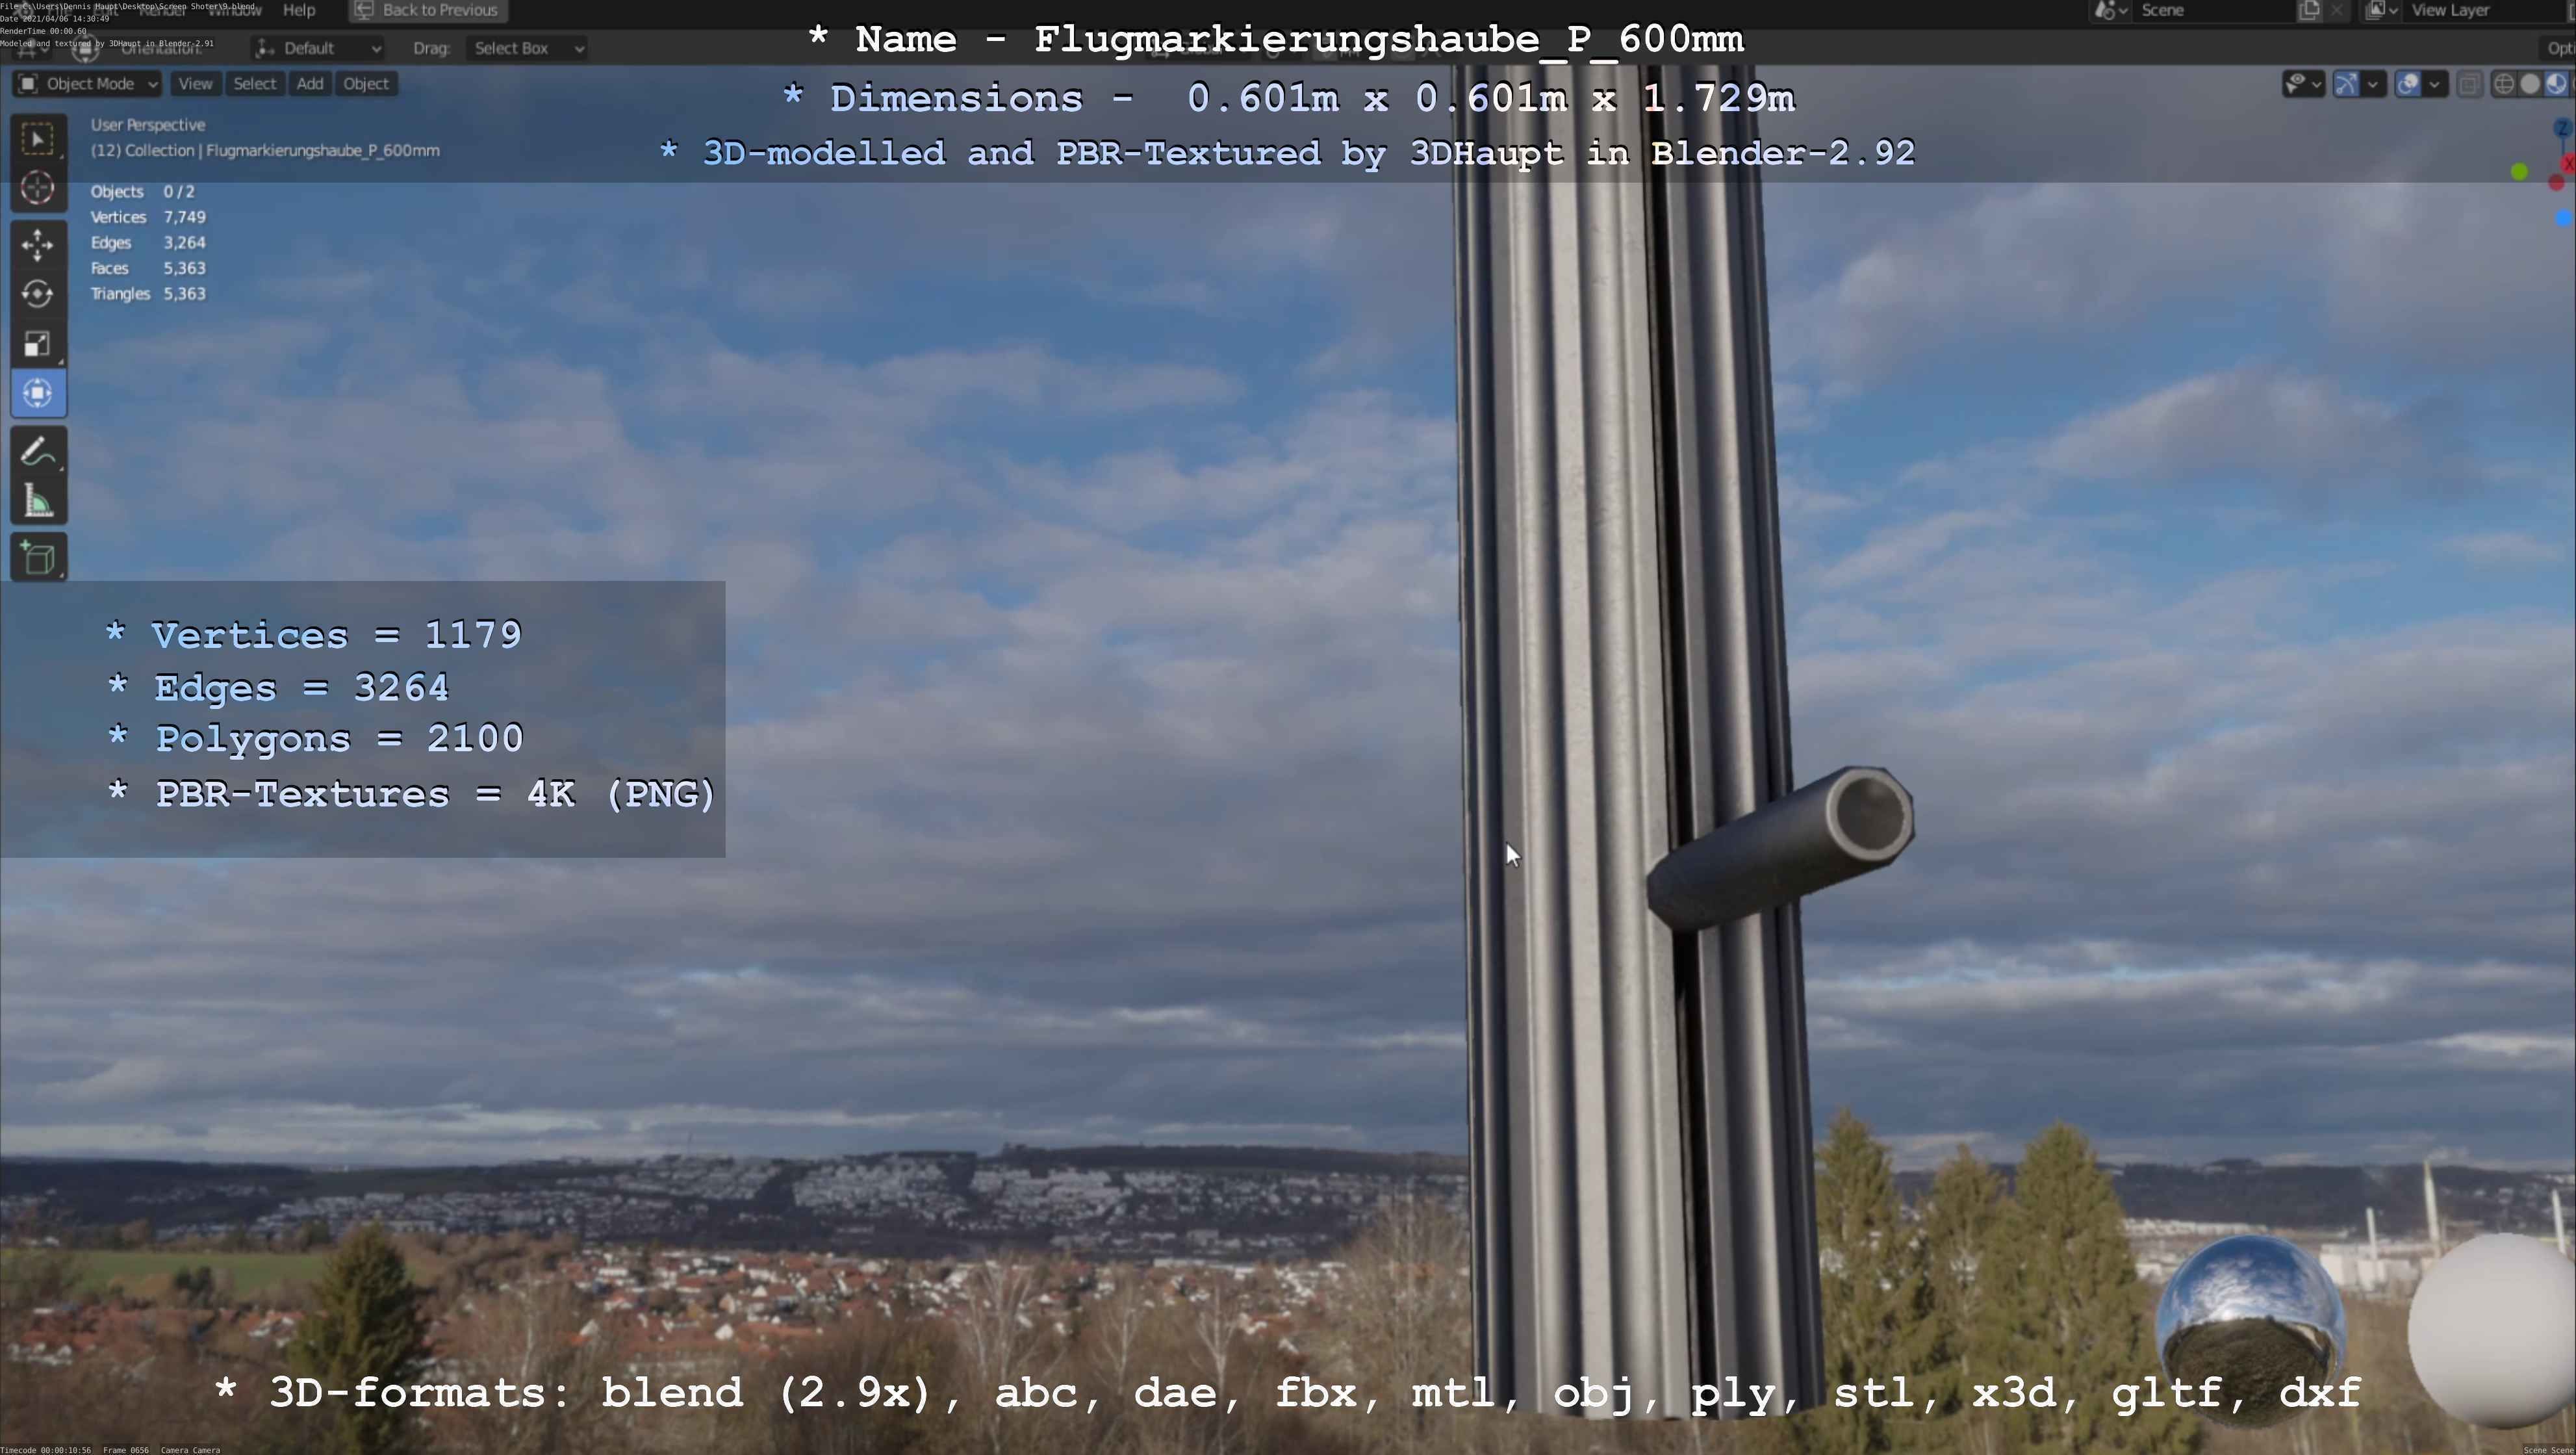Image resolution: width=2576 pixels, height=1455 pixels.
Task: Click green Y axis navigation gizmo dot
Action: click(x=2519, y=172)
